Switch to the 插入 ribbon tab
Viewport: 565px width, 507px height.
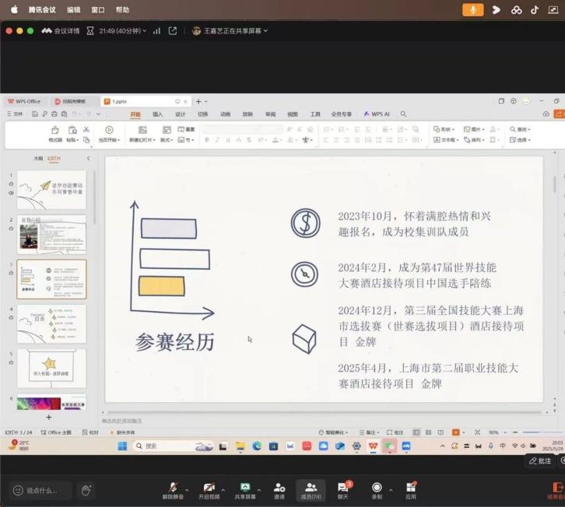pyautogui.click(x=158, y=114)
